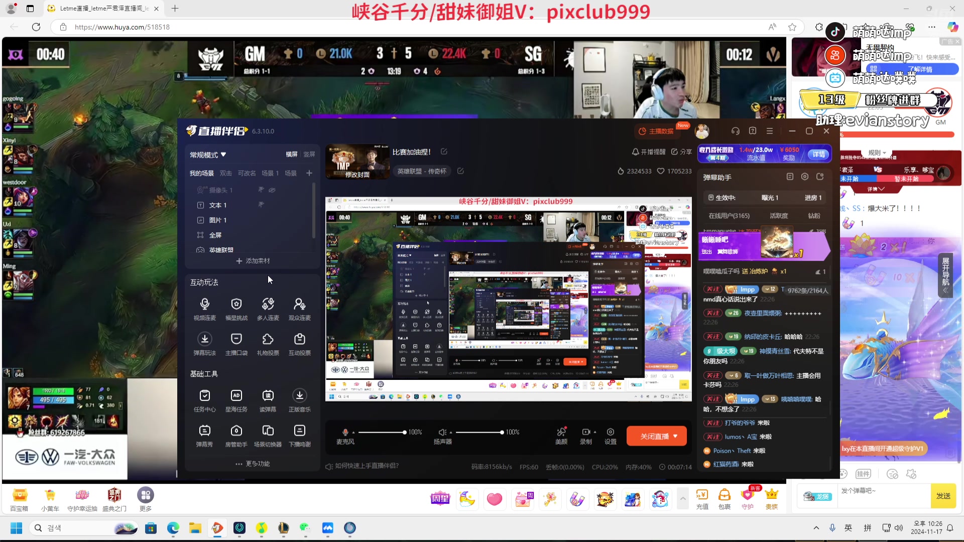
Task: Open 多人连麦 multi-person link tool
Action: [268, 309]
